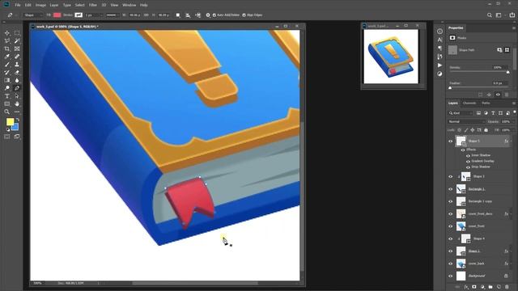This screenshot has width=518, height=291.
Task: Open the Normal blend mode dropdown
Action: coord(466,122)
